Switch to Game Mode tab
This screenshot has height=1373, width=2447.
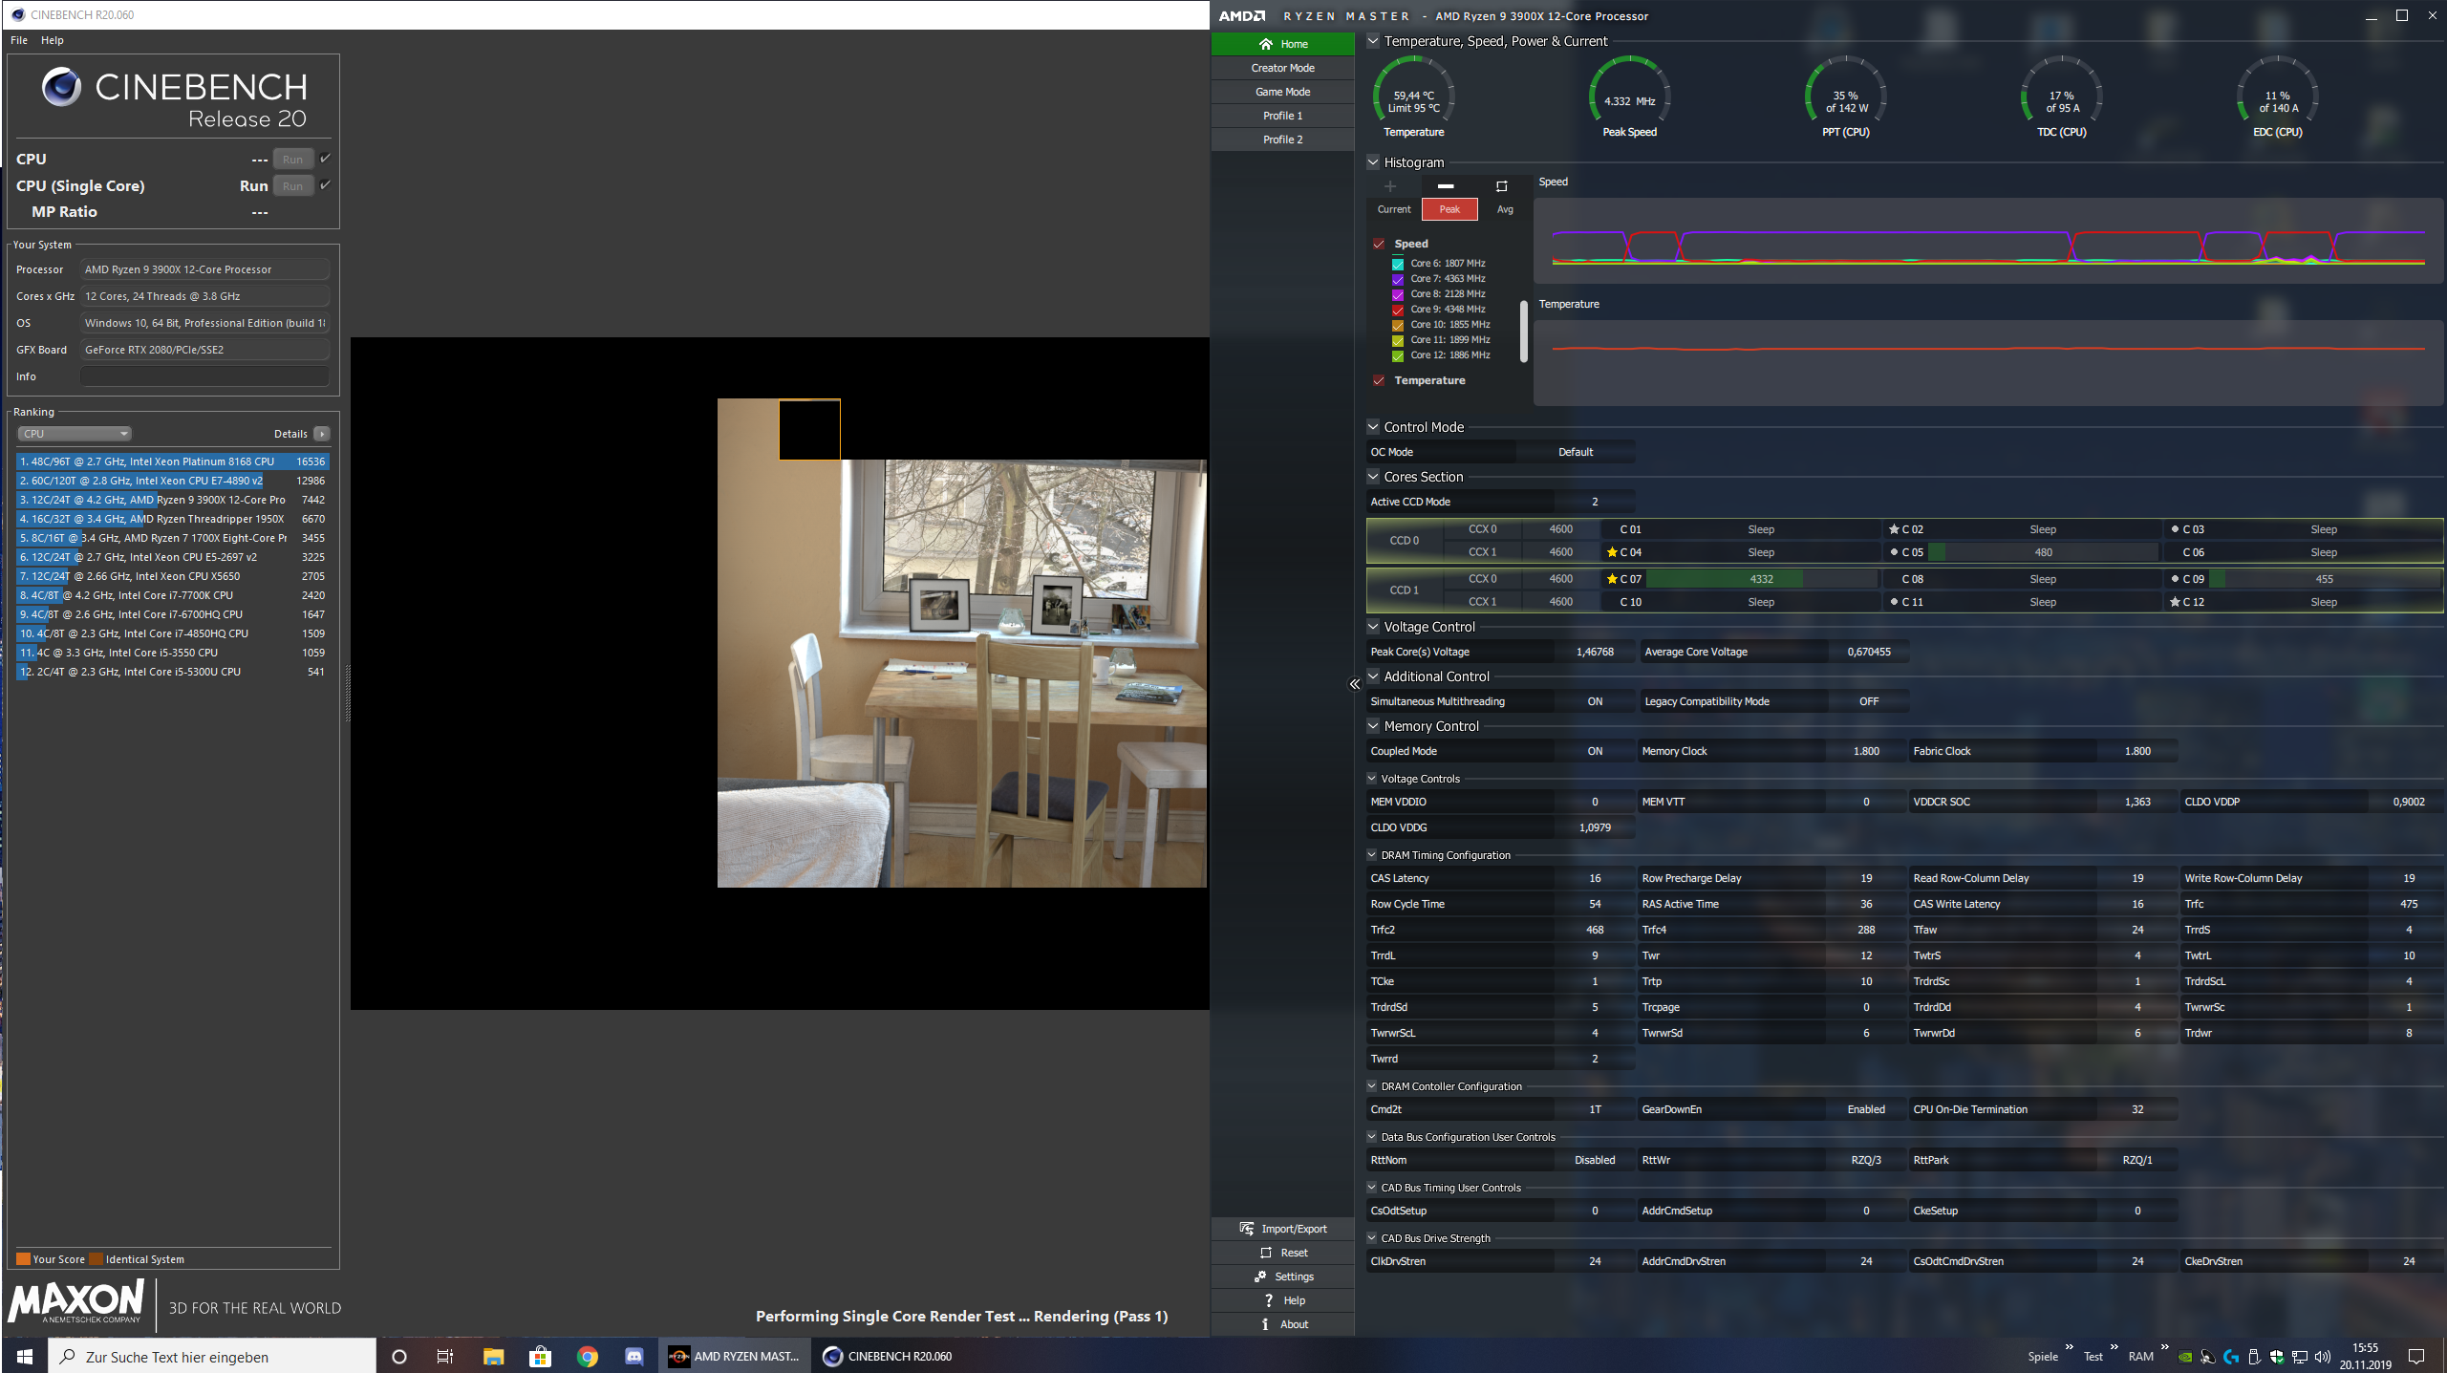pyautogui.click(x=1282, y=92)
